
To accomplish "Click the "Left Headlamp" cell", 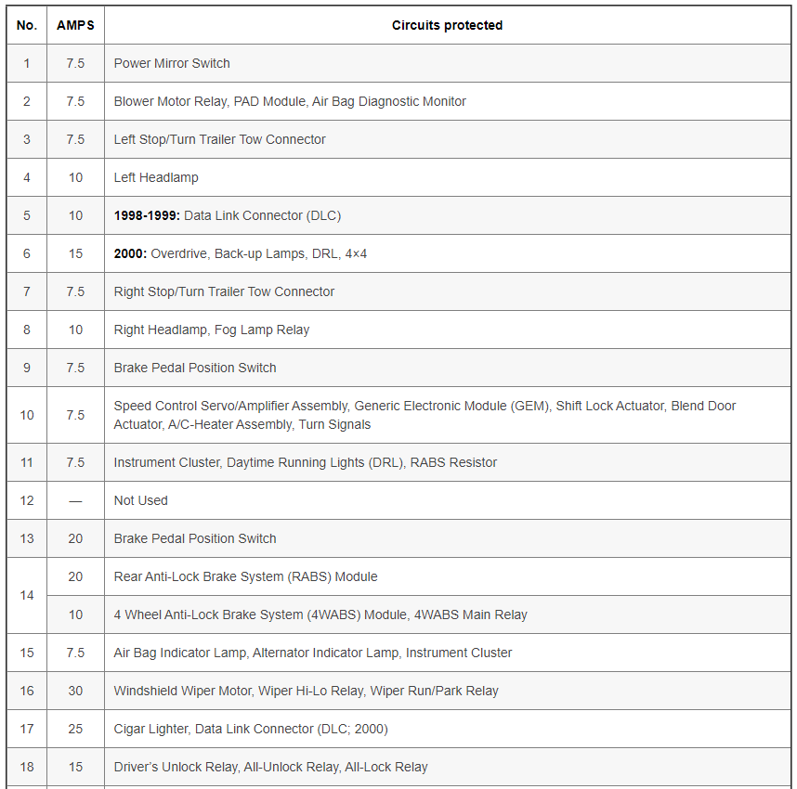I will [156, 177].
